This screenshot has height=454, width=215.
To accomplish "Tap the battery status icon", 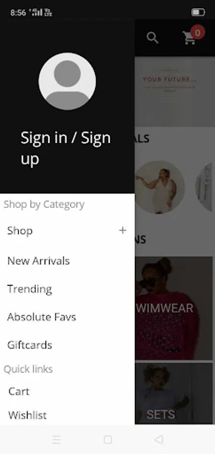I will 198,13.
